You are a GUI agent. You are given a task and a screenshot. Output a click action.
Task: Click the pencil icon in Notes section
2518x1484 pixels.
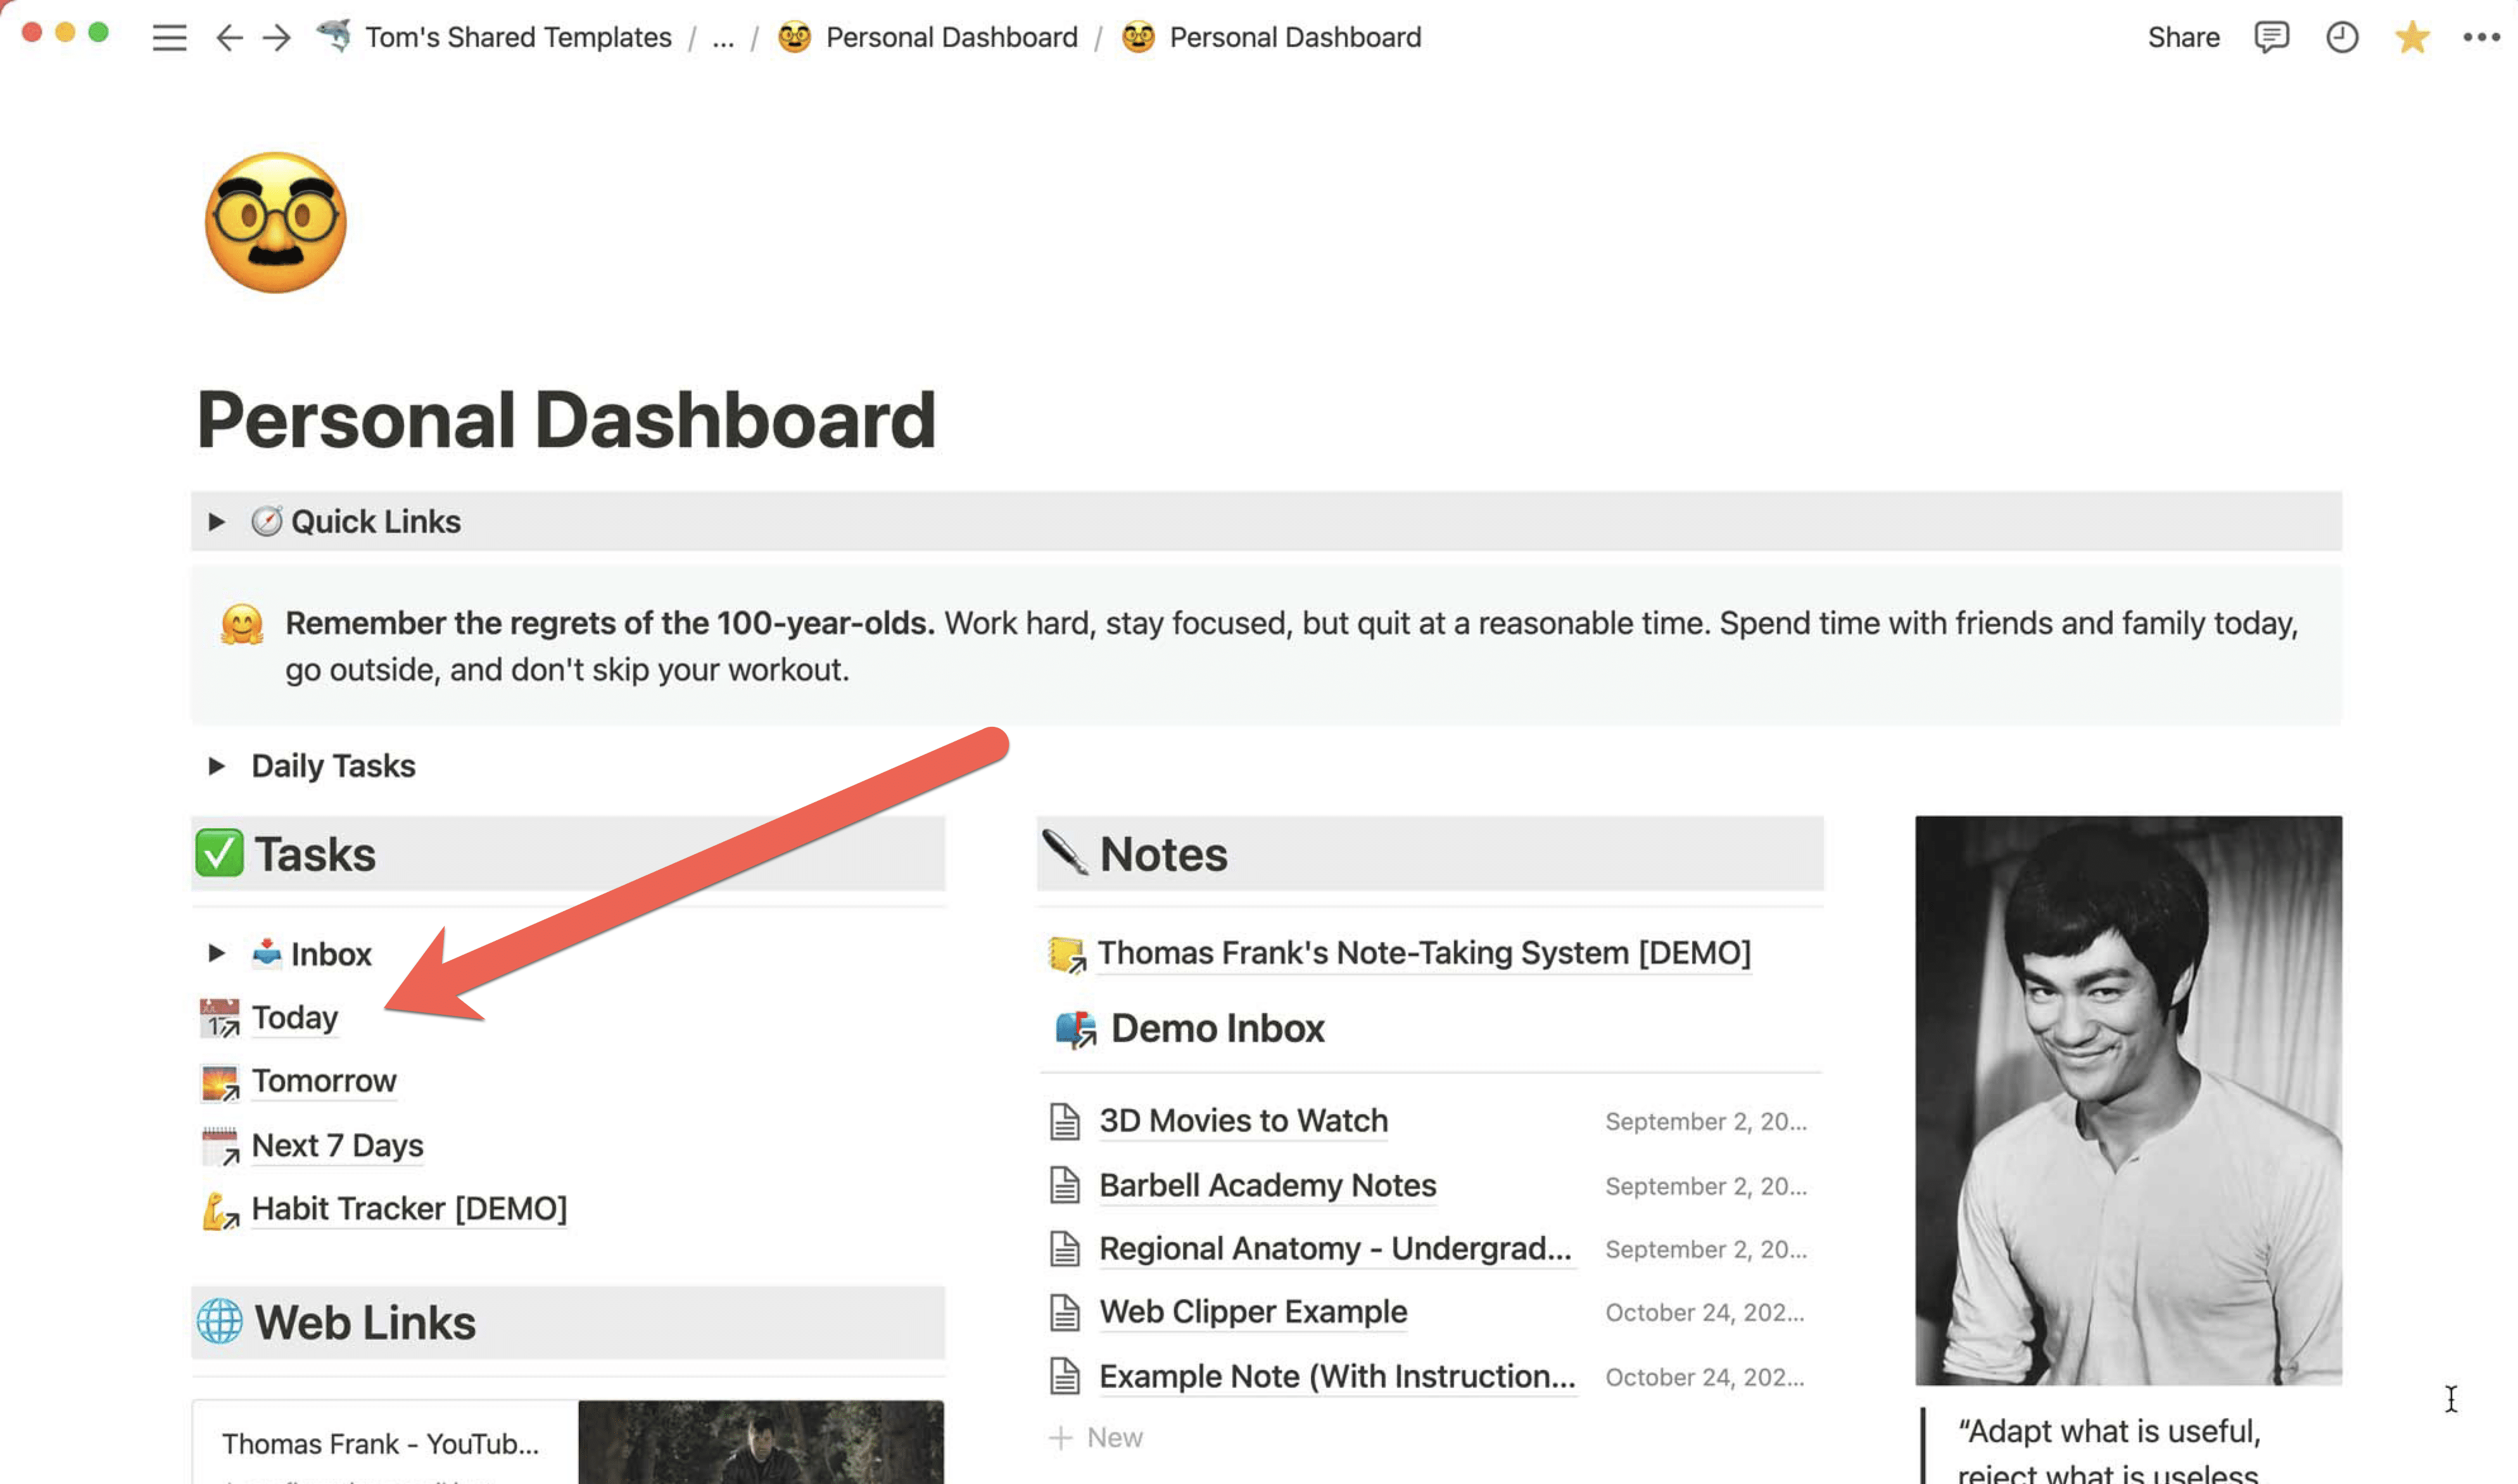(1062, 853)
